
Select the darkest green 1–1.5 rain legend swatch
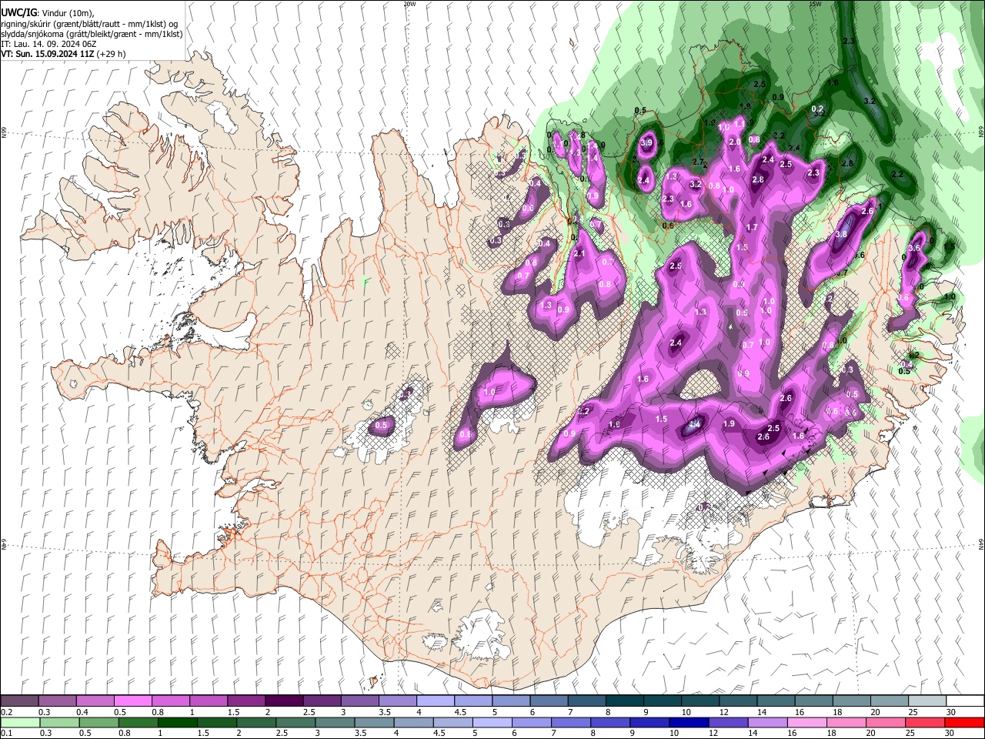178,722
